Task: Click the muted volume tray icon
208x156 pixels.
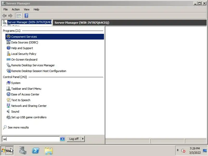Action: [x=183, y=151]
